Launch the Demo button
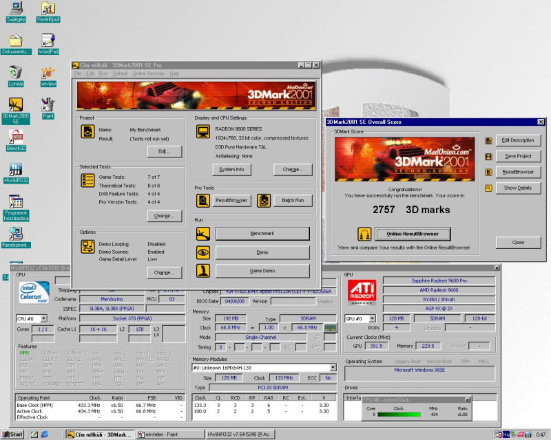551x440 pixels. click(x=262, y=252)
